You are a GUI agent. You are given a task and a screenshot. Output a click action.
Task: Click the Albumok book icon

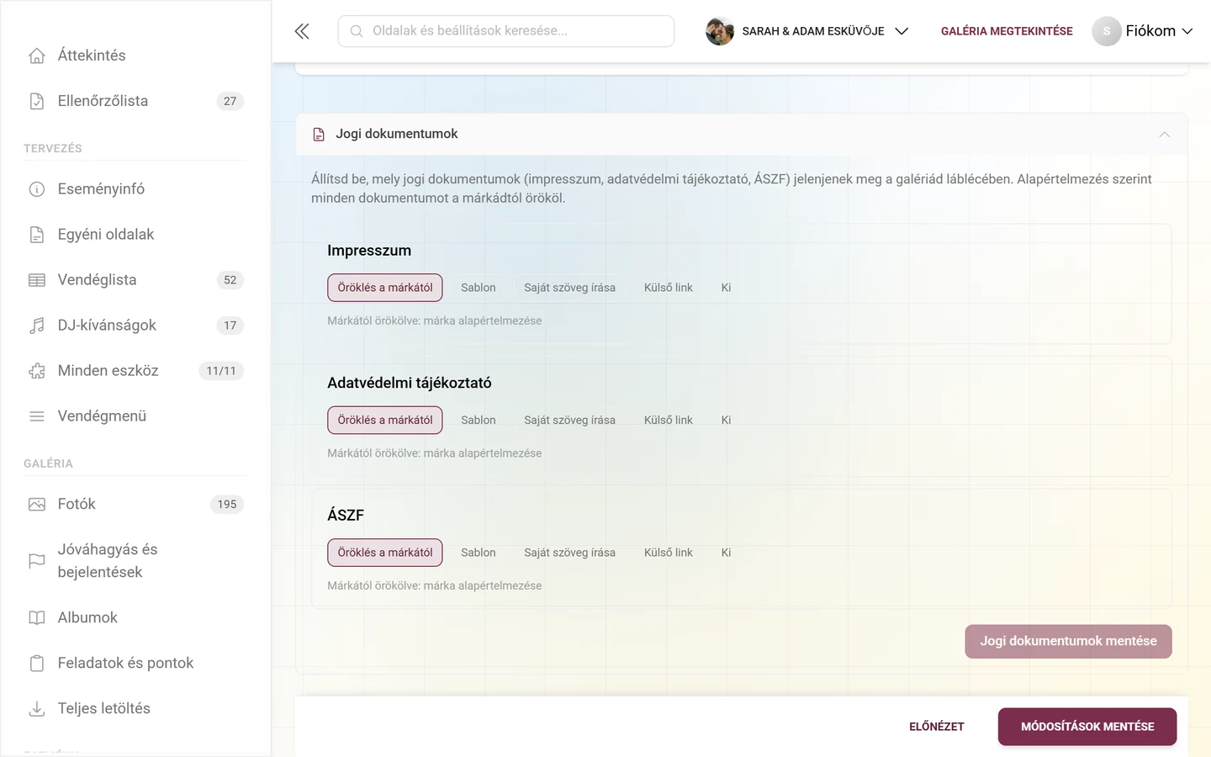(x=37, y=618)
